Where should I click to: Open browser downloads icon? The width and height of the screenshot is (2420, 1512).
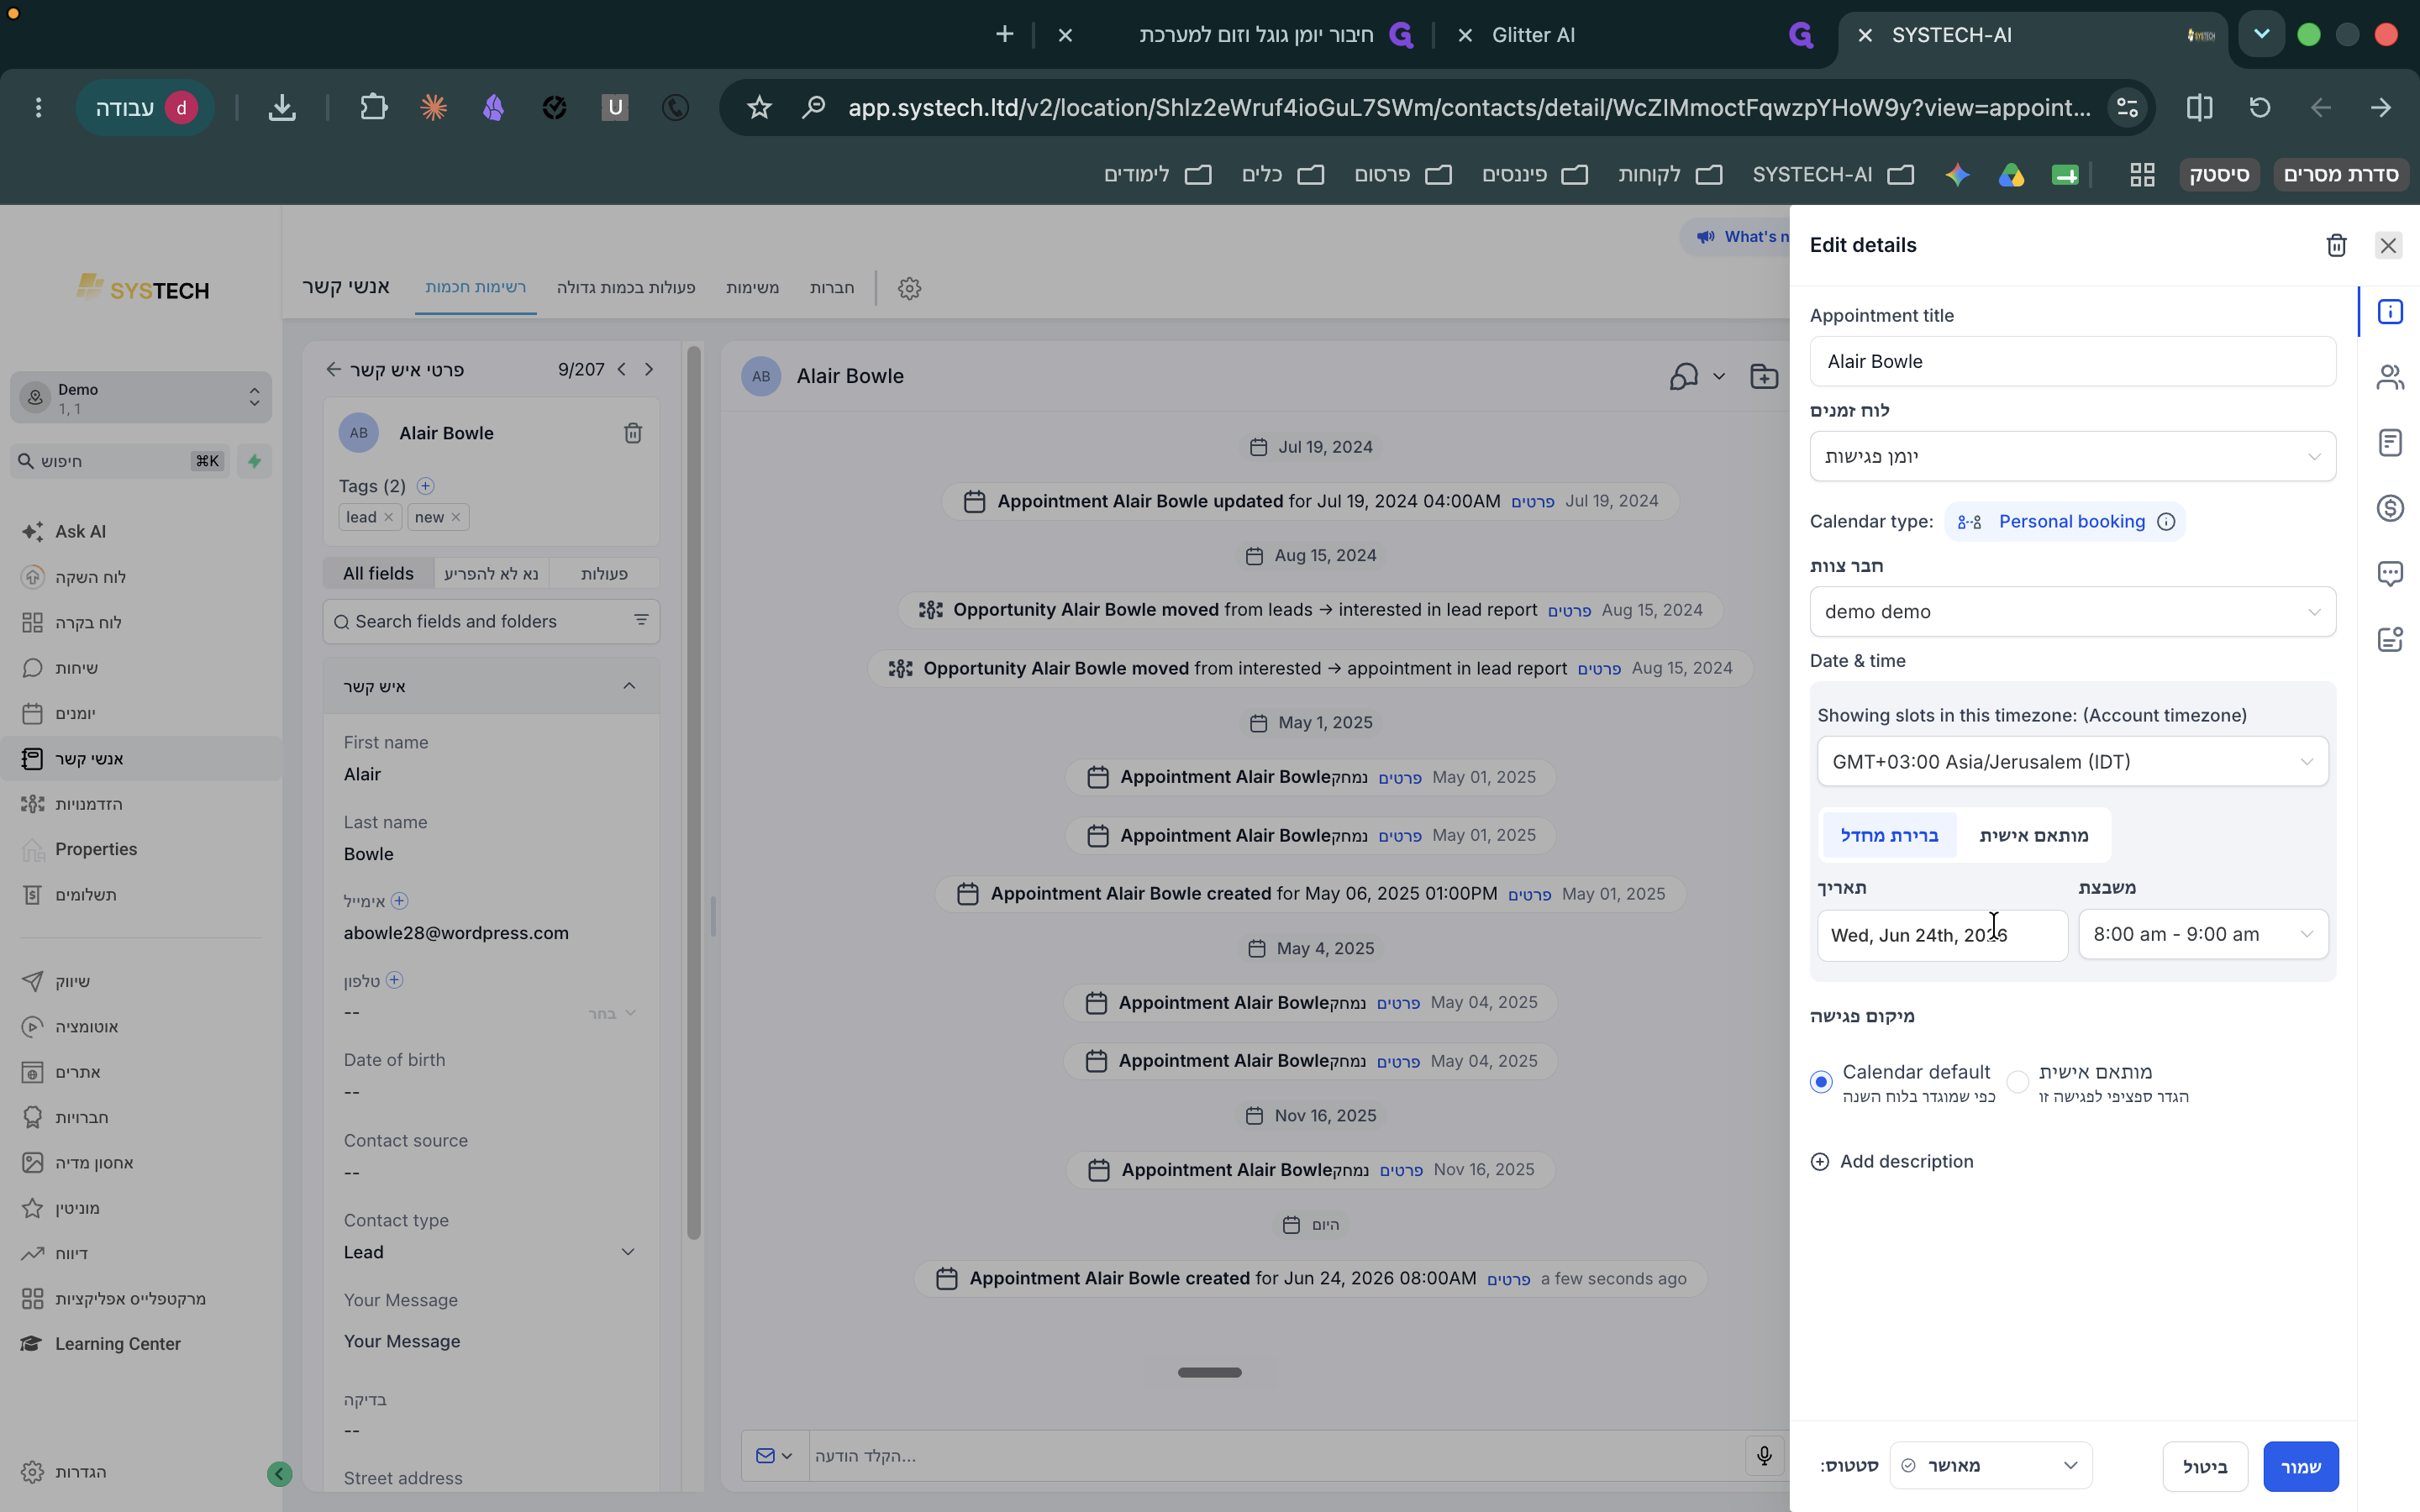[282, 107]
